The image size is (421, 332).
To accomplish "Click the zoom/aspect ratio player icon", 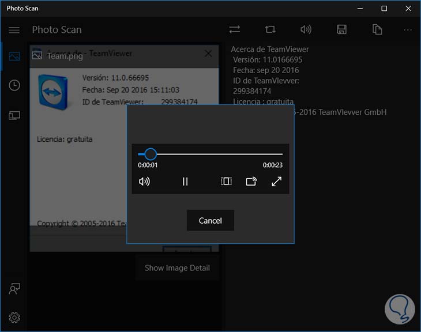I will coord(226,181).
